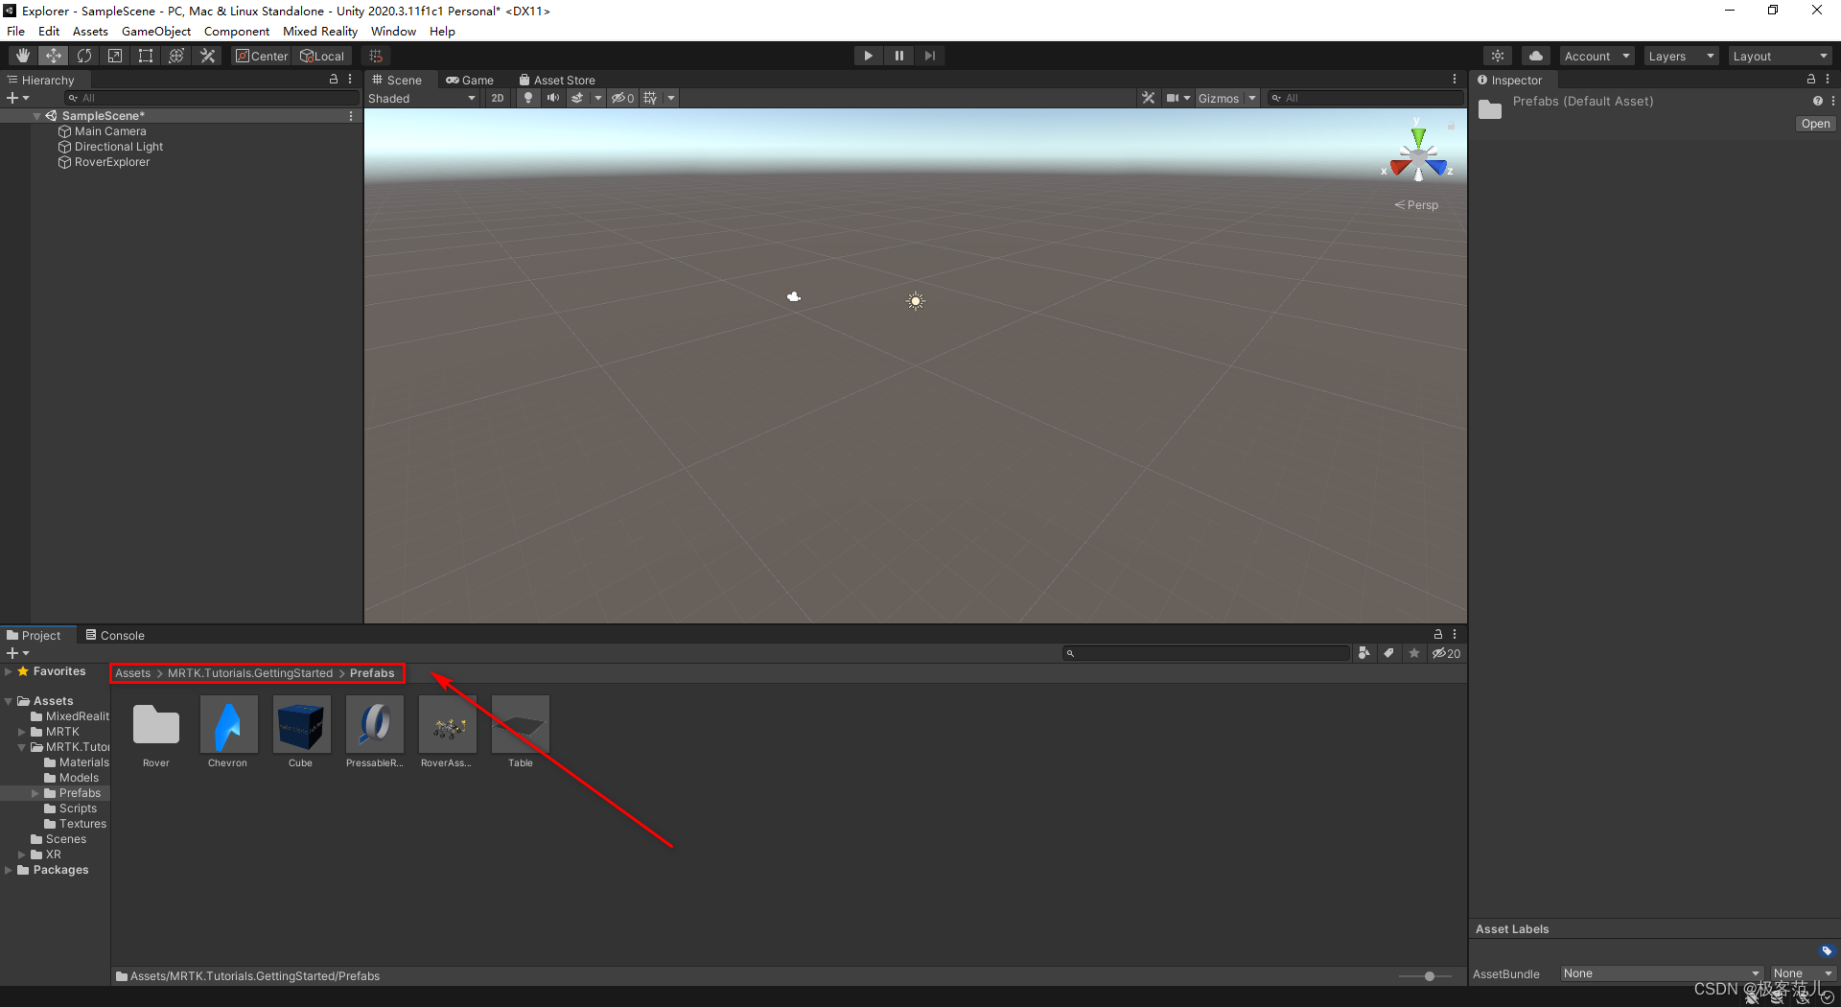Toggle grid snapping button in toolbar
The image size is (1841, 1007).
376,56
